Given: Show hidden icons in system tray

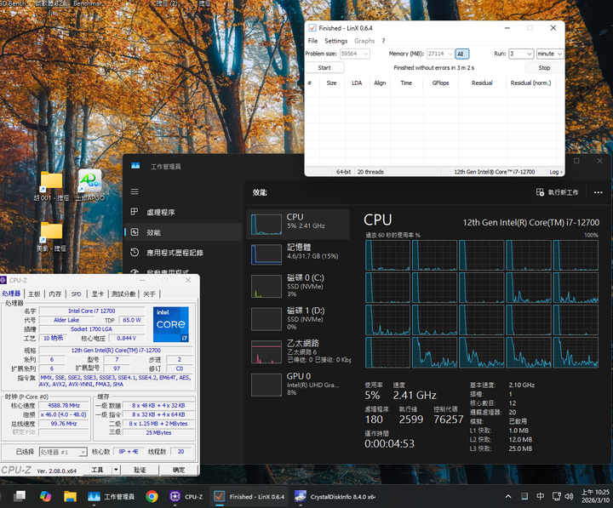Looking at the screenshot, I should pos(507,496).
